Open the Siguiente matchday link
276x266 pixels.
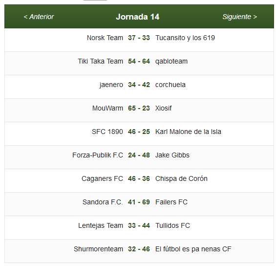point(239,17)
